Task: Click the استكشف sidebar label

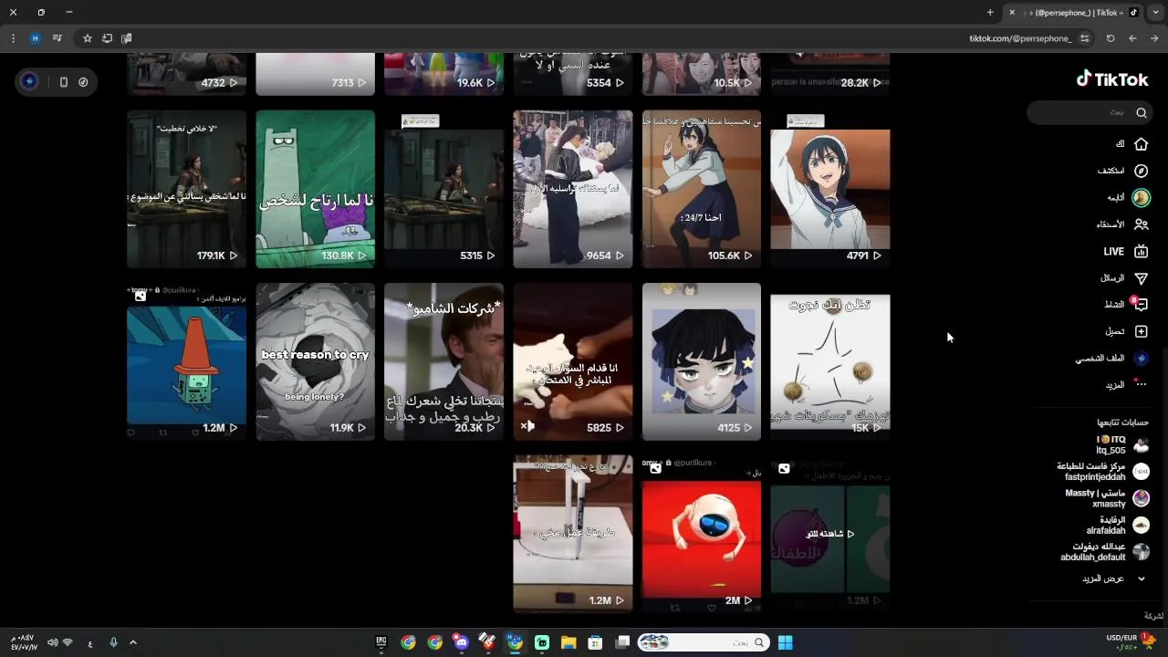Action: (1111, 171)
